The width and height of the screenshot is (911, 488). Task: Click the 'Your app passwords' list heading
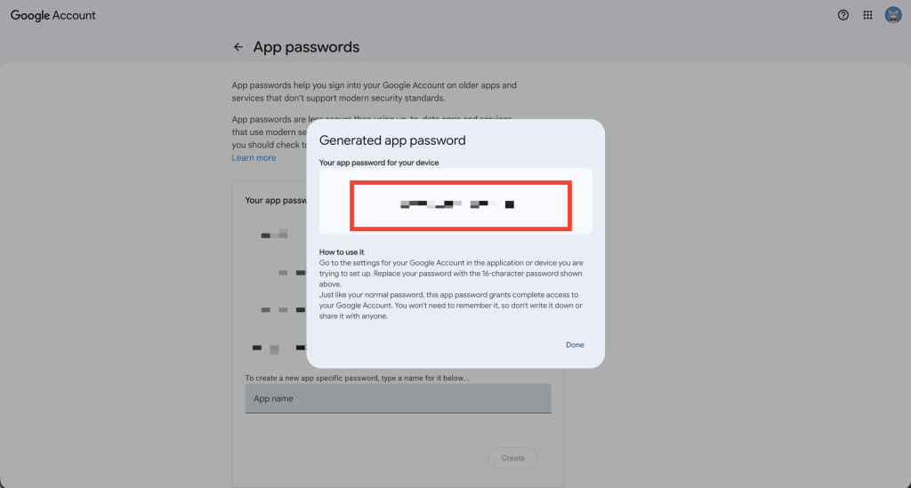[276, 201]
